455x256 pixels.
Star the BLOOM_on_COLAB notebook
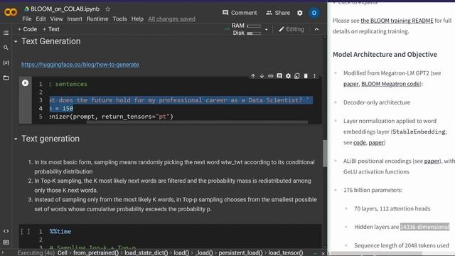pos(107,9)
